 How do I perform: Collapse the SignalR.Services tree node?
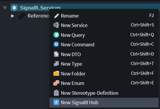click(x=5, y=8)
